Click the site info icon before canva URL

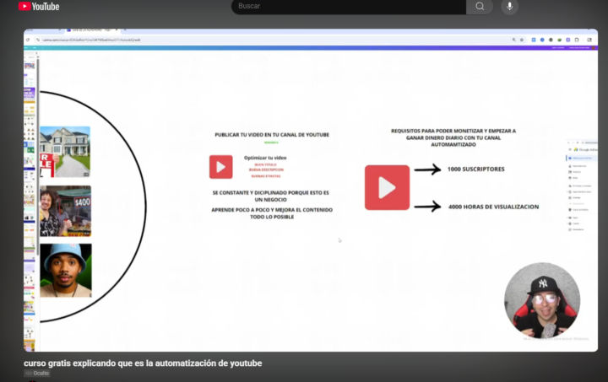38,40
